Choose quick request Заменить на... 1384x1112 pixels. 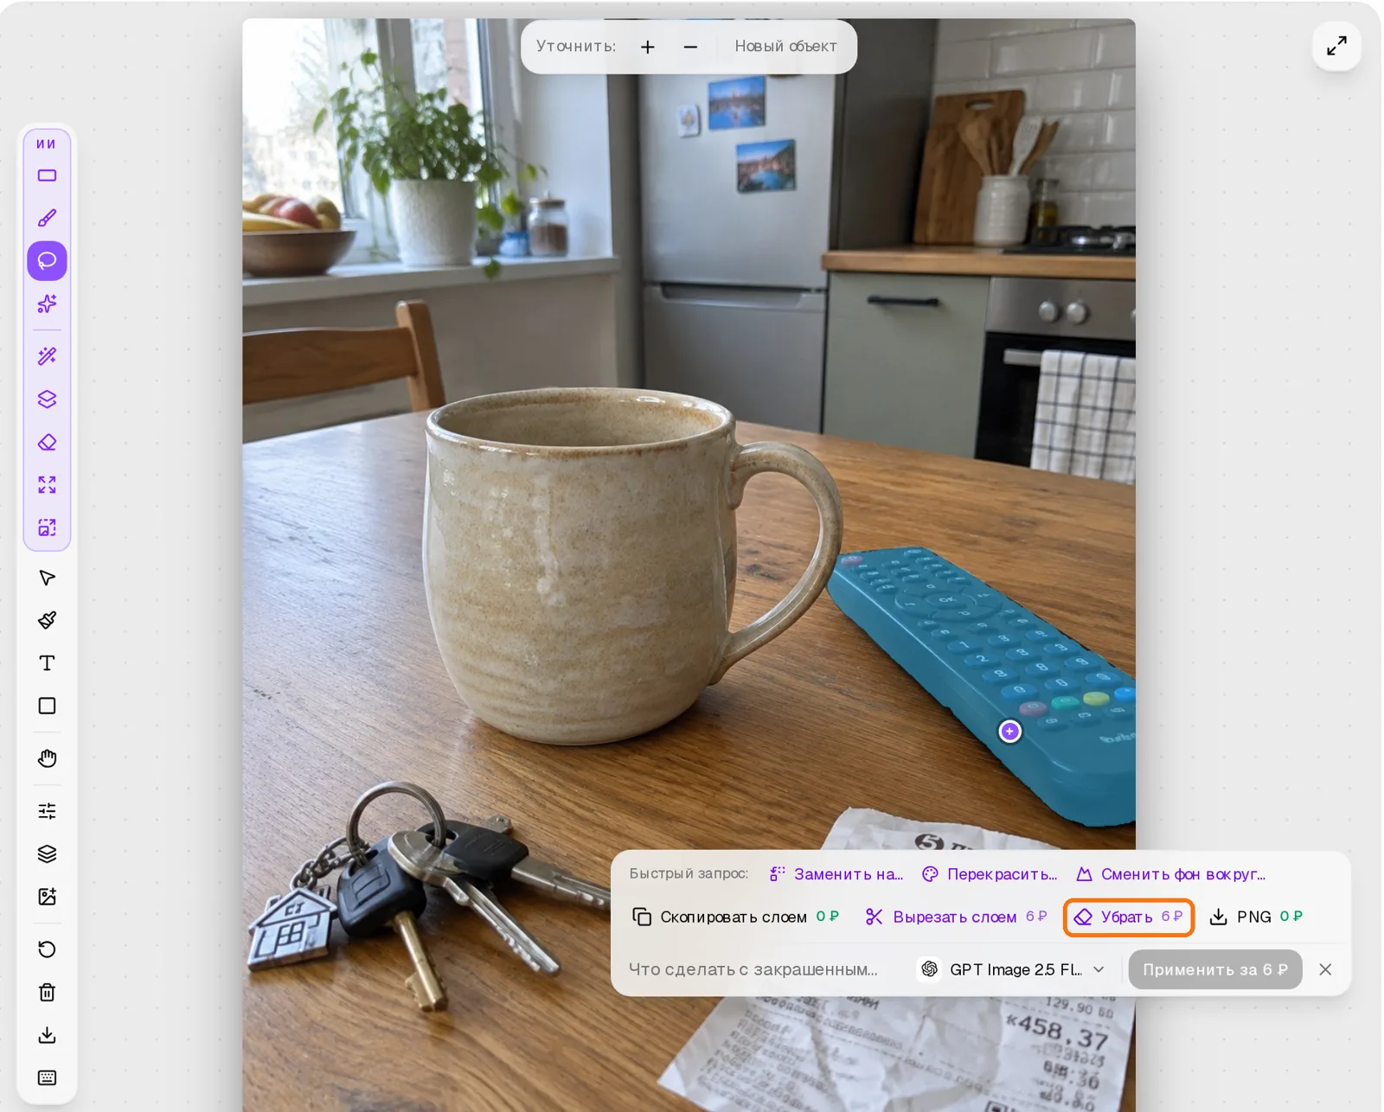click(836, 874)
